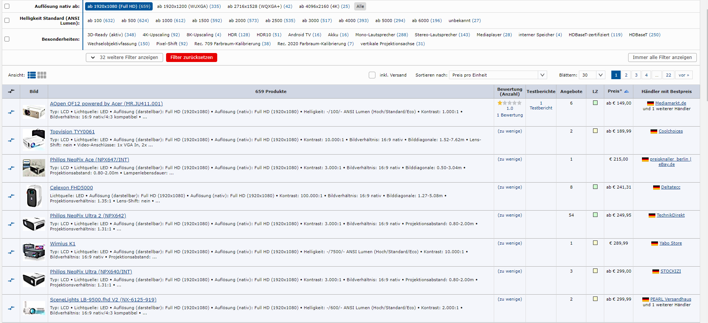Add Philips NeoPix Ultra NPX640 to comparison
The width and height of the screenshot is (708, 323).
click(x=11, y=280)
